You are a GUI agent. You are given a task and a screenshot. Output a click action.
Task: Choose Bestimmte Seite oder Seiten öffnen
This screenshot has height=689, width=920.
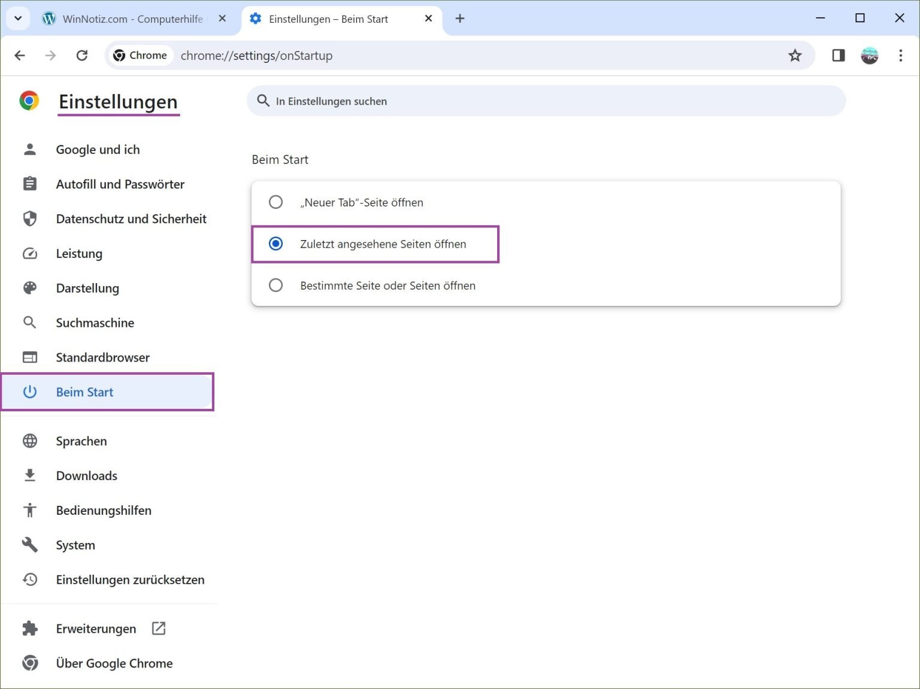[276, 286]
